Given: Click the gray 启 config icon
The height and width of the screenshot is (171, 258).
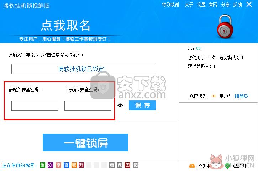Looking at the screenshot, I should [x=112, y=165].
